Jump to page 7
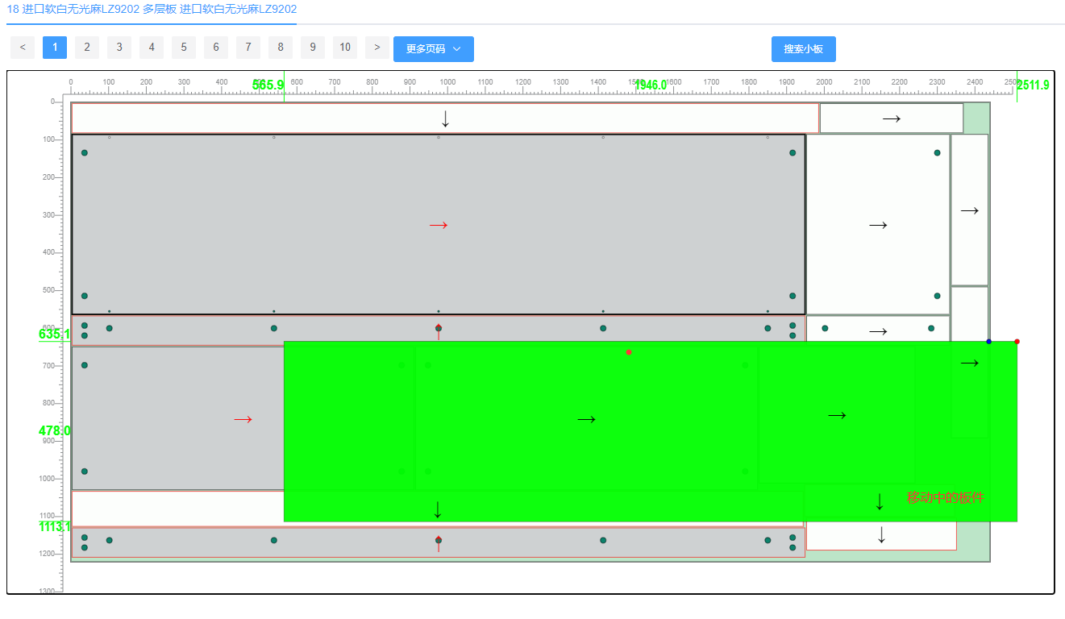The width and height of the screenshot is (1065, 619). click(248, 48)
